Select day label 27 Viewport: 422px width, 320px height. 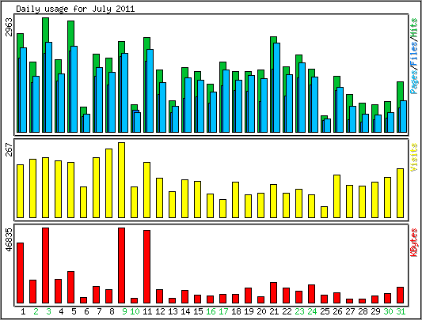tap(350, 311)
